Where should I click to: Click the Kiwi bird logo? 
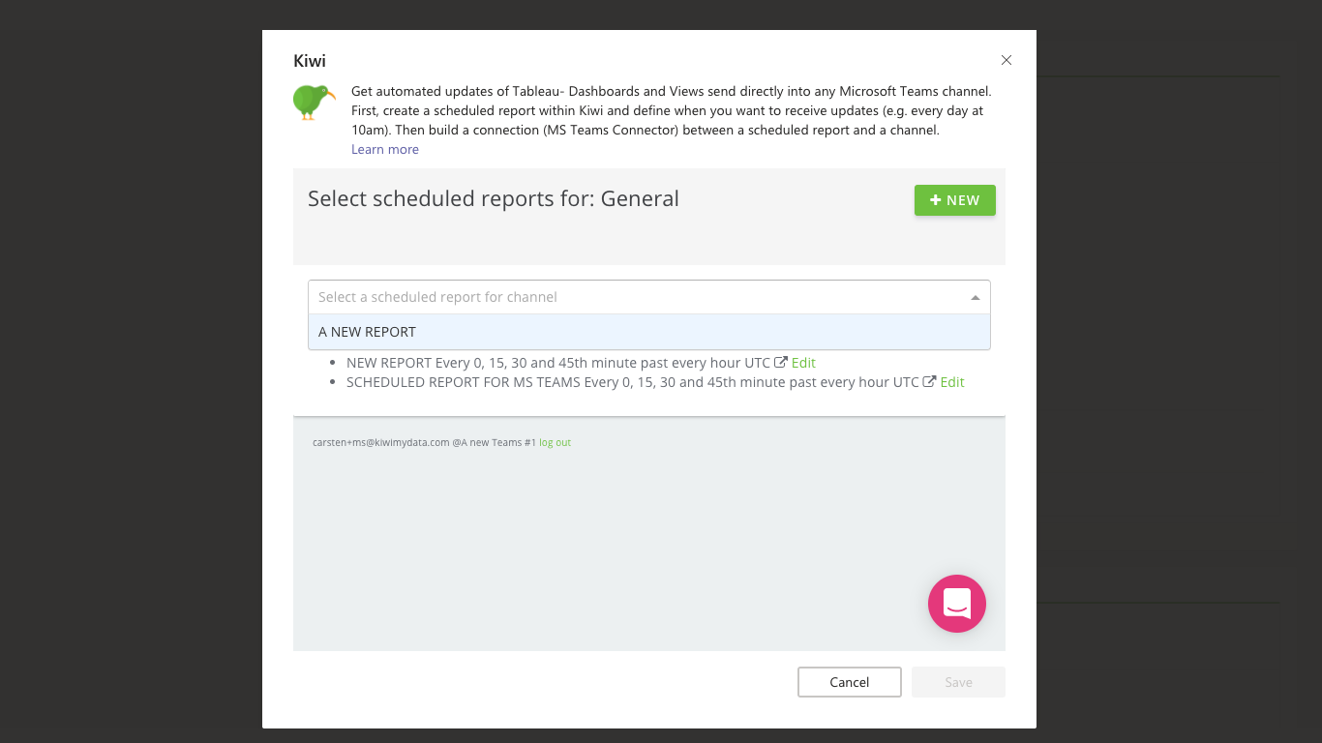(x=314, y=102)
